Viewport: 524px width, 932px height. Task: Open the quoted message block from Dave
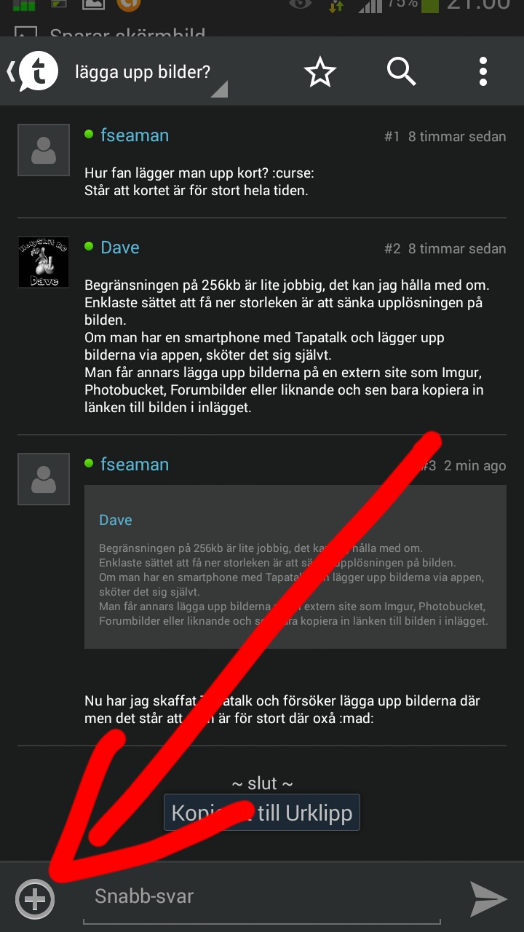coord(295,566)
